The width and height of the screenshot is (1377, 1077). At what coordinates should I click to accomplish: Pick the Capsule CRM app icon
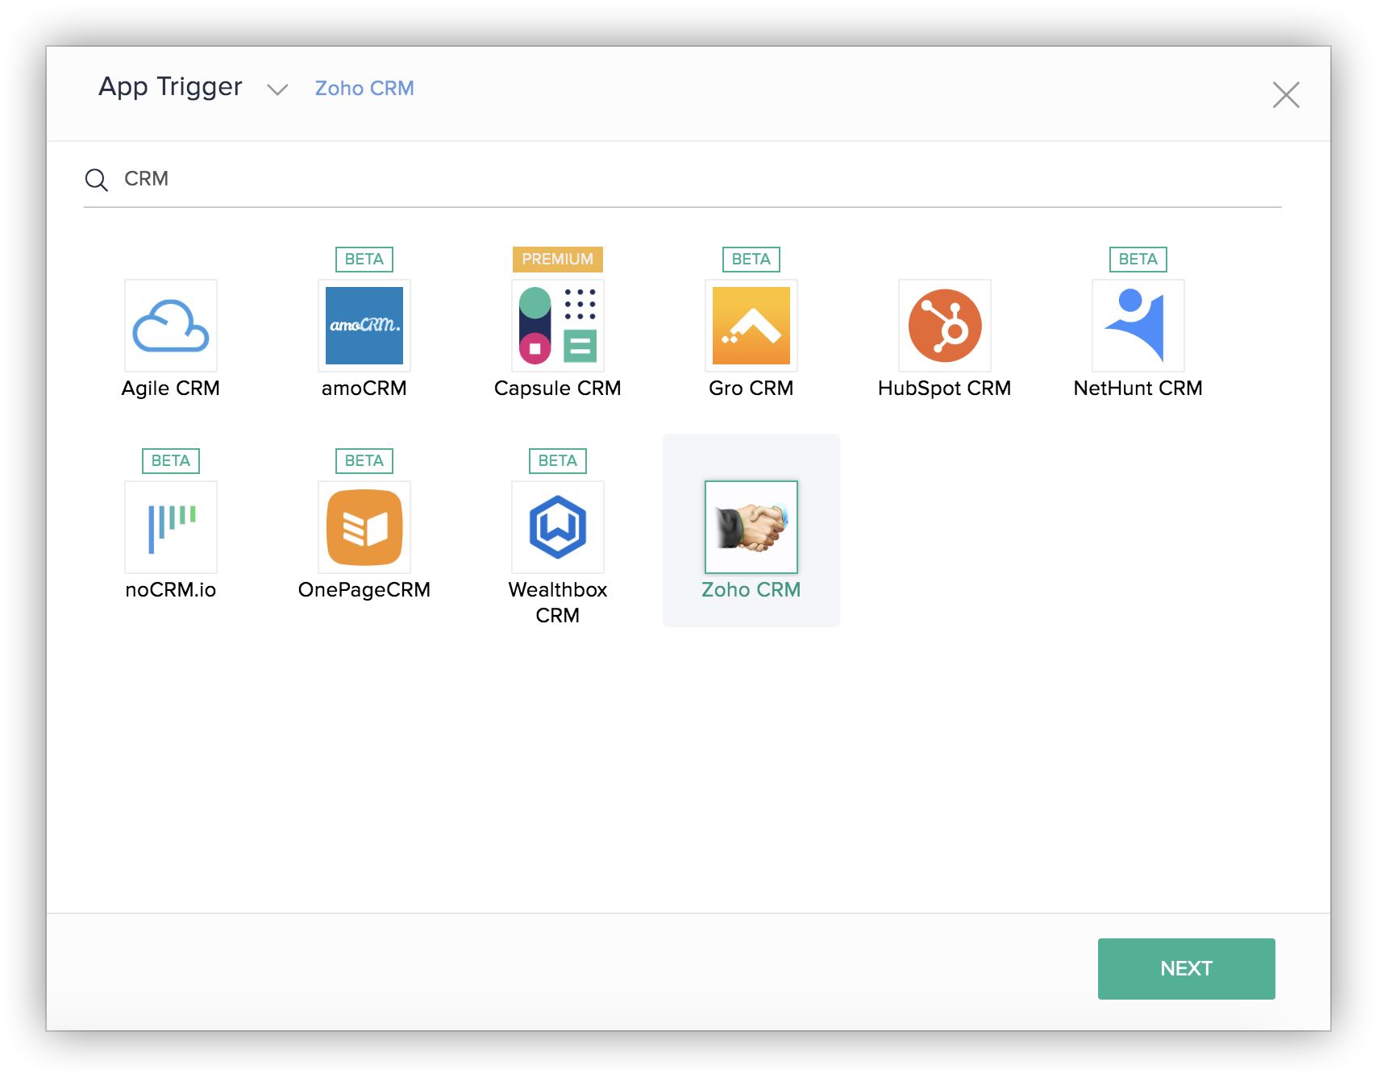click(x=558, y=326)
